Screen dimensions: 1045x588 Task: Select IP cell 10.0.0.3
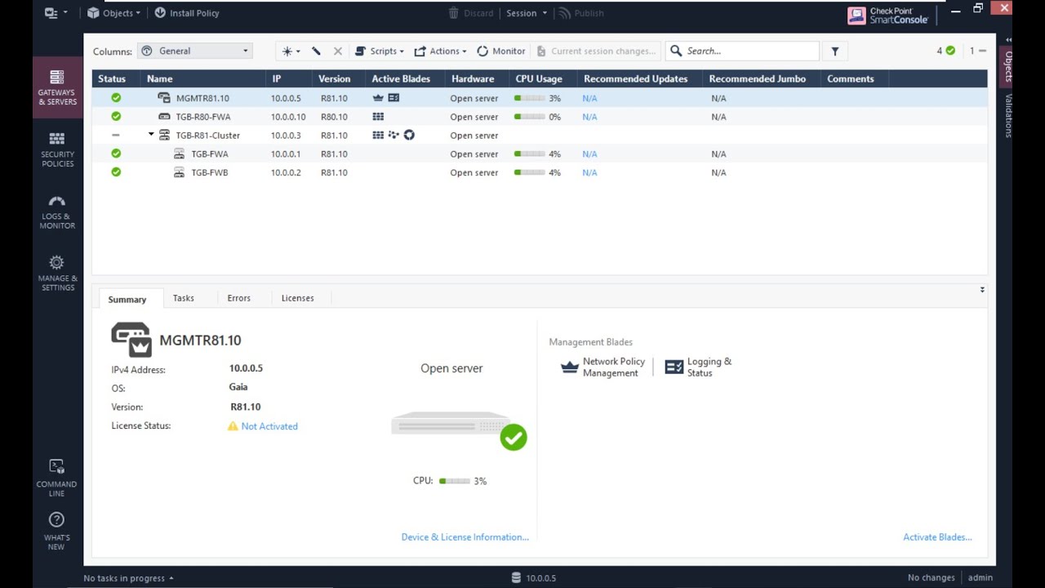coord(286,136)
